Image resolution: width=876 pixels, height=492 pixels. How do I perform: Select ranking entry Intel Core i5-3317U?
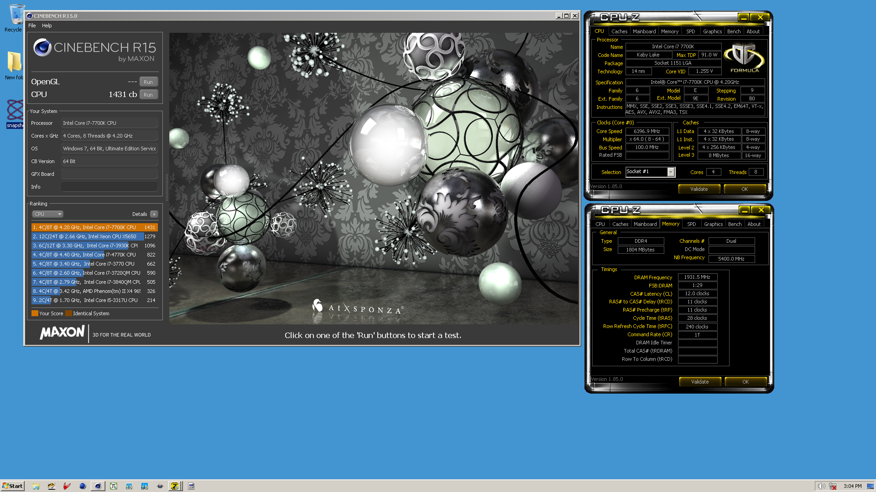pos(94,300)
